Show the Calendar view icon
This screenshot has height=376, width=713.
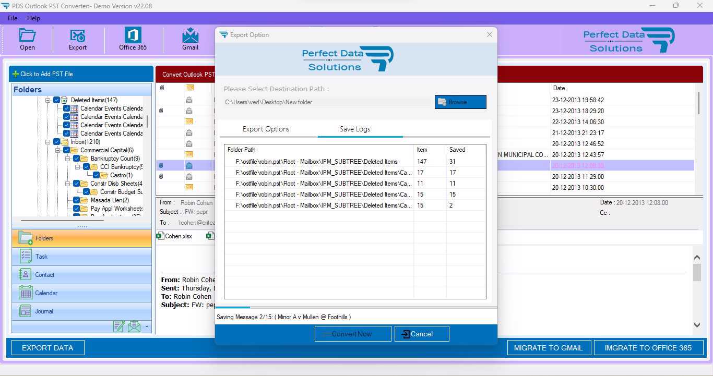tap(26, 293)
